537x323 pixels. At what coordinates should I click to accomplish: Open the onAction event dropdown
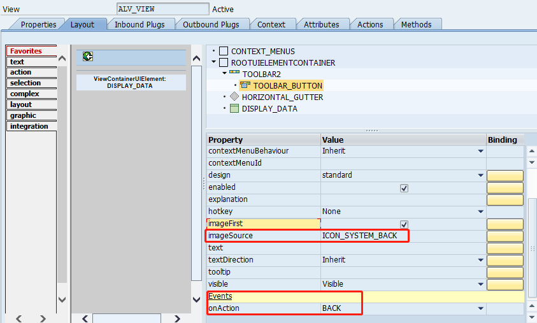[x=481, y=308]
